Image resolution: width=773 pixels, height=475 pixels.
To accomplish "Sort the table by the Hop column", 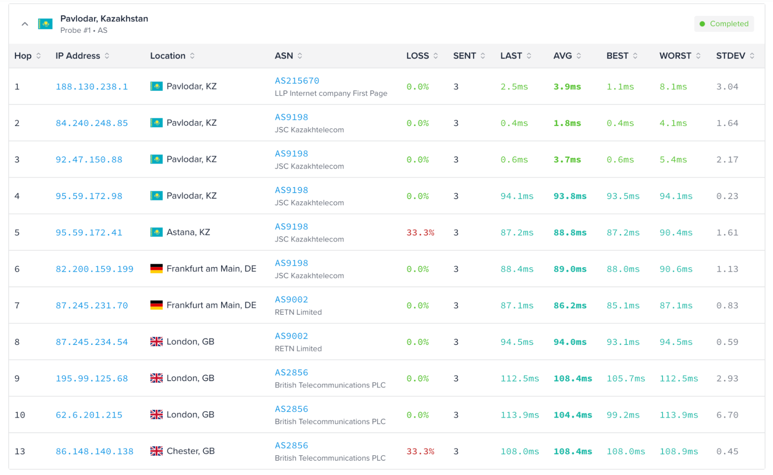I will pyautogui.click(x=38, y=56).
